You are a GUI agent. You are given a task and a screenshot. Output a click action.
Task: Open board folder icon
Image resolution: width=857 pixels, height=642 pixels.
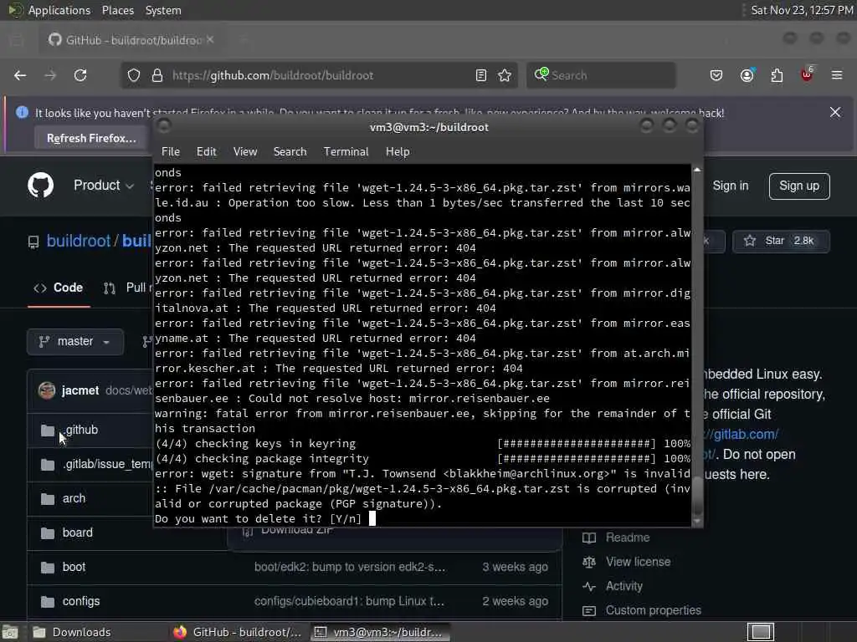point(48,532)
